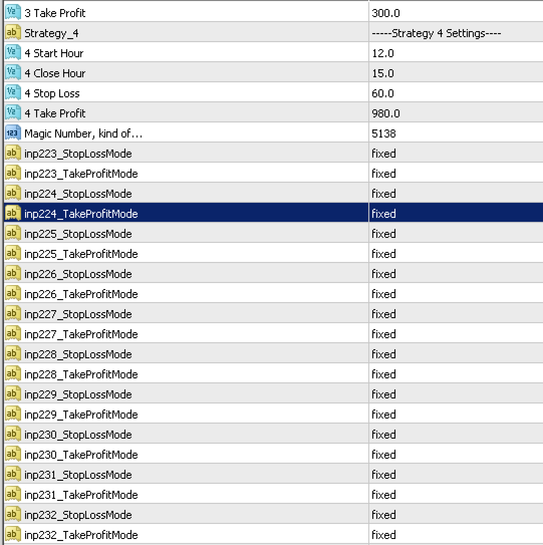Click the icon beside inp227_StopLossMode

coord(13,314)
